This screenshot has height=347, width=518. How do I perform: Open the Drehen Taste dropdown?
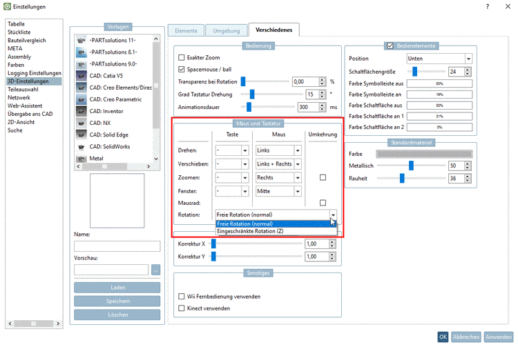[x=232, y=150]
